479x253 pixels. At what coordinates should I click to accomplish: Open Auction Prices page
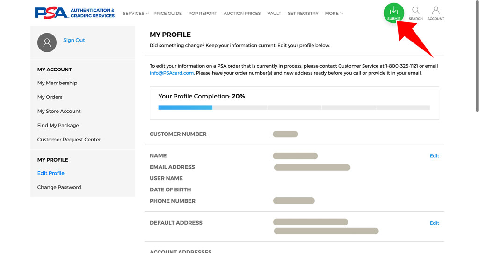242,14
